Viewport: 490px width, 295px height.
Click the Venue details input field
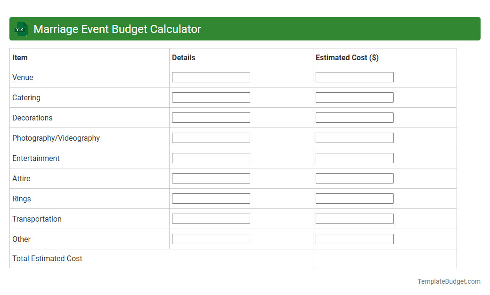click(x=211, y=77)
